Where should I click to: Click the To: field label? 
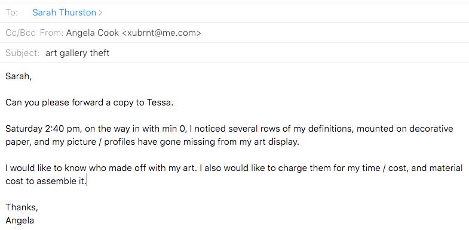pos(12,13)
